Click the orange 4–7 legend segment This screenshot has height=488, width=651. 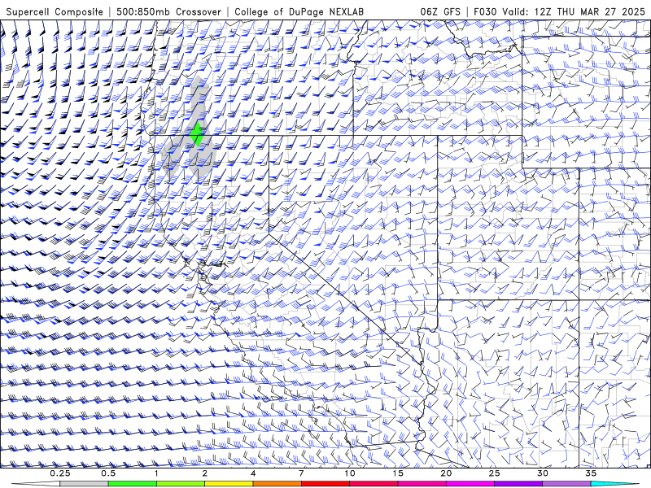(x=277, y=484)
